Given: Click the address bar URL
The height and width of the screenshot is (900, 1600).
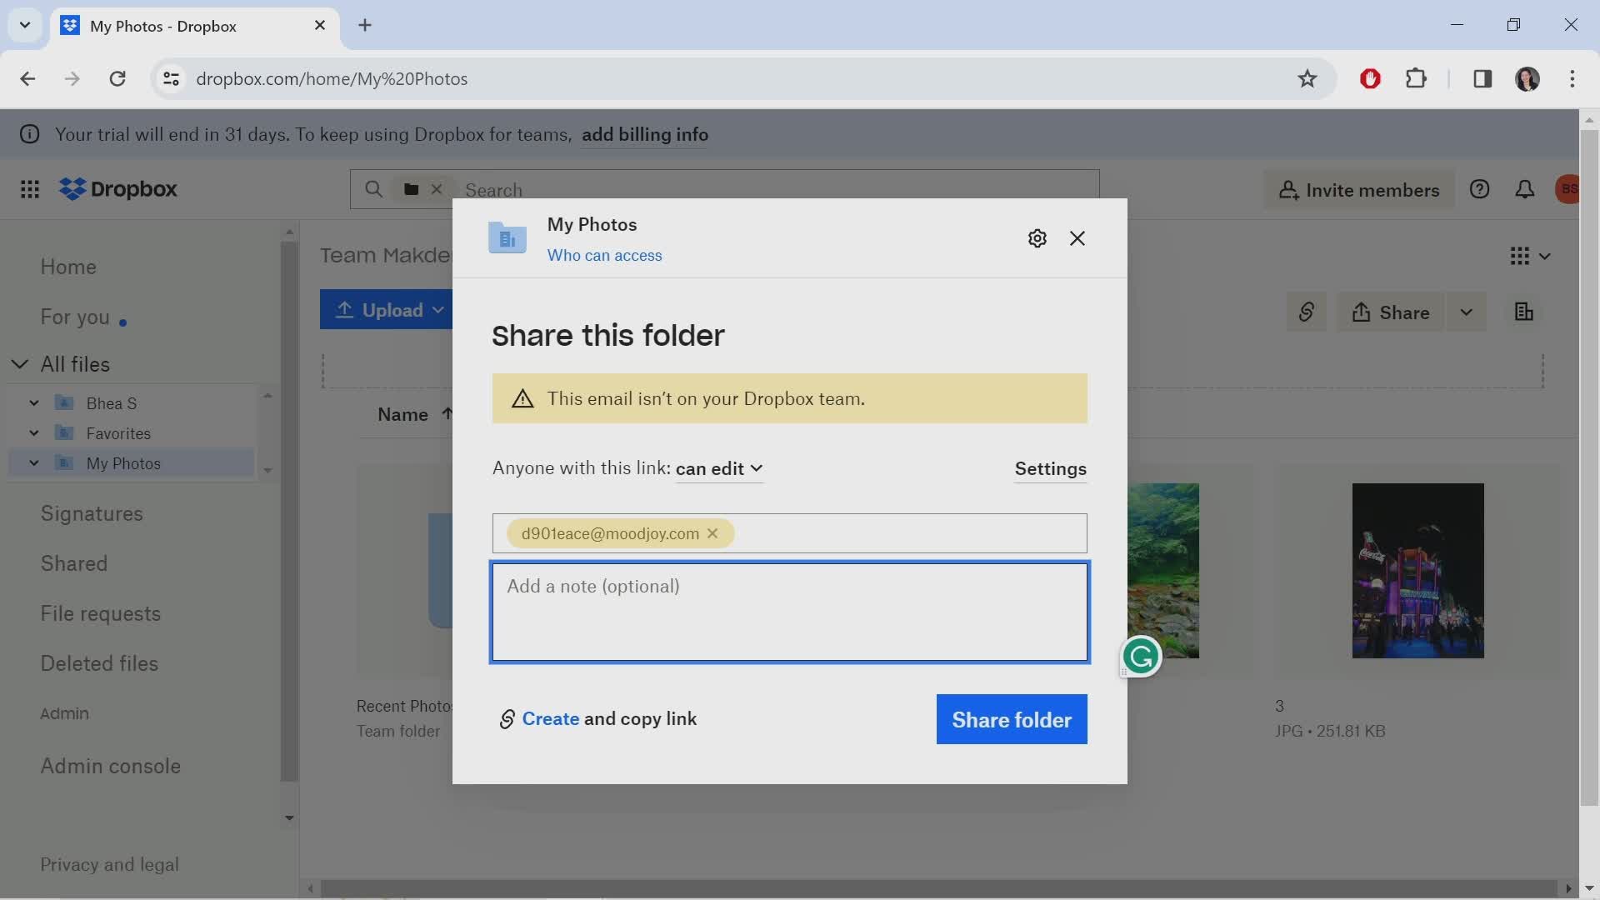Looking at the screenshot, I should tap(332, 79).
